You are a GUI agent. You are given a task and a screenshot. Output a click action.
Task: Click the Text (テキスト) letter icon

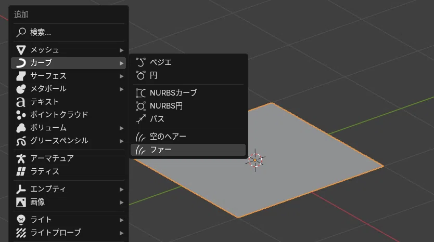click(x=21, y=102)
